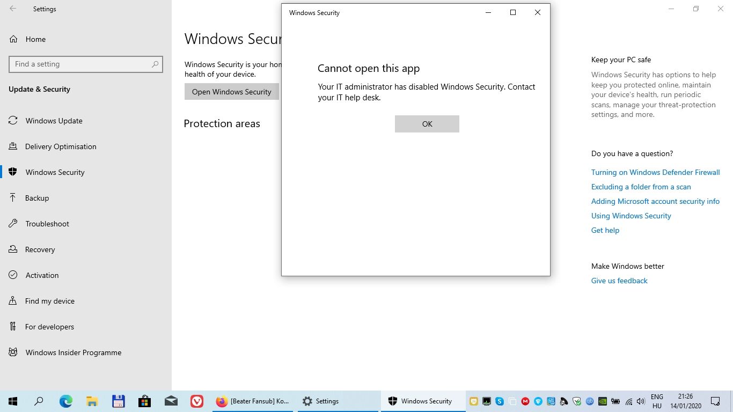
Task: Switch to Settings taskbar button
Action: (x=338, y=401)
